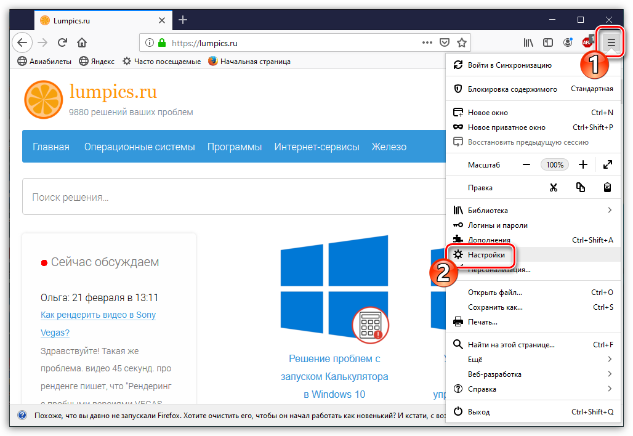
Task: Choose Открыть файл...
Action: [533, 293]
